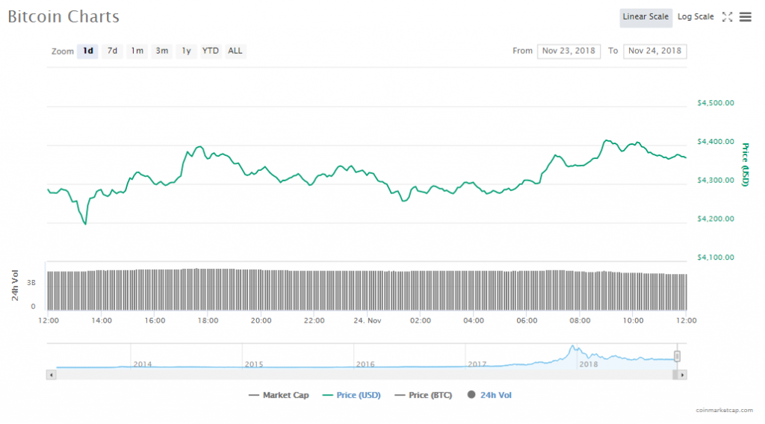Select the 7d zoom range

coord(112,51)
